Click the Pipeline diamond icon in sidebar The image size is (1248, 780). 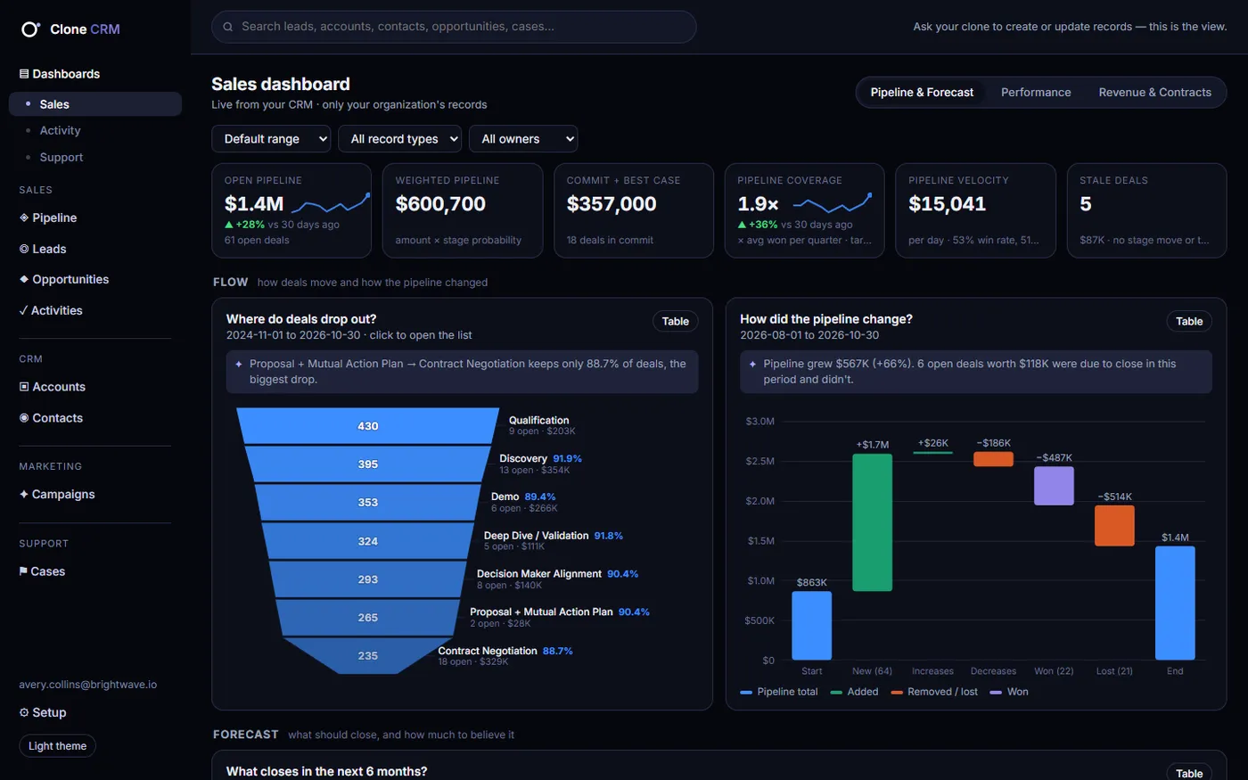pos(24,218)
